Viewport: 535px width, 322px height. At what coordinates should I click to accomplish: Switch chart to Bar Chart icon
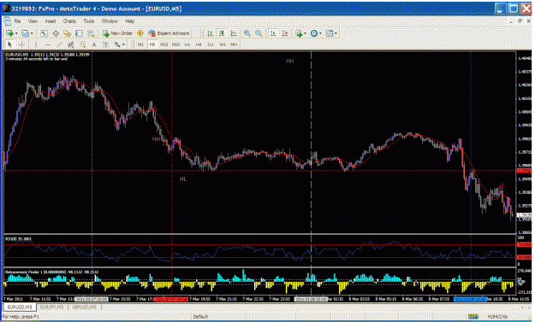[x=211, y=33]
